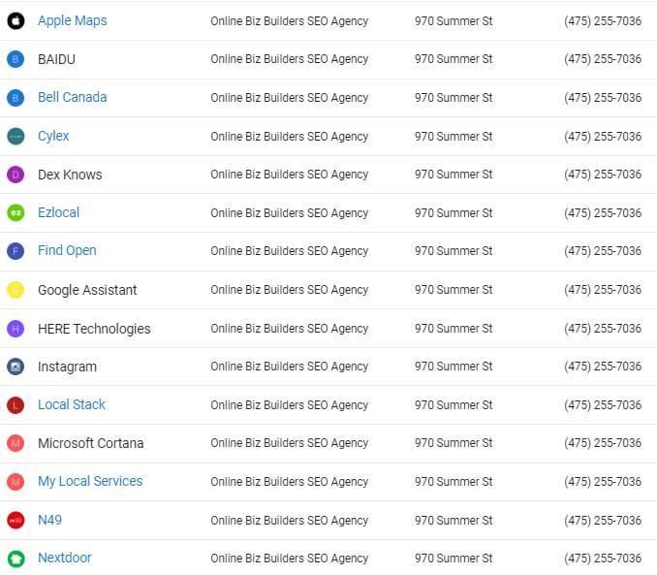Open the Apple Maps link
The height and width of the screenshot is (575, 657).
click(x=72, y=20)
